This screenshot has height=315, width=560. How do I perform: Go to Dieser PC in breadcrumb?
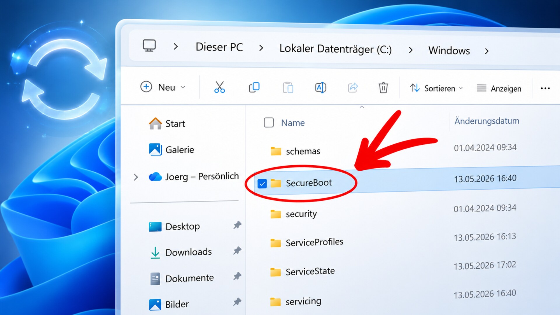coord(219,47)
